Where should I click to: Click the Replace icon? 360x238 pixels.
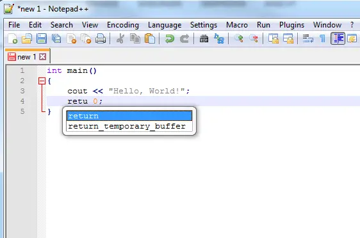pyautogui.click(x=219, y=38)
